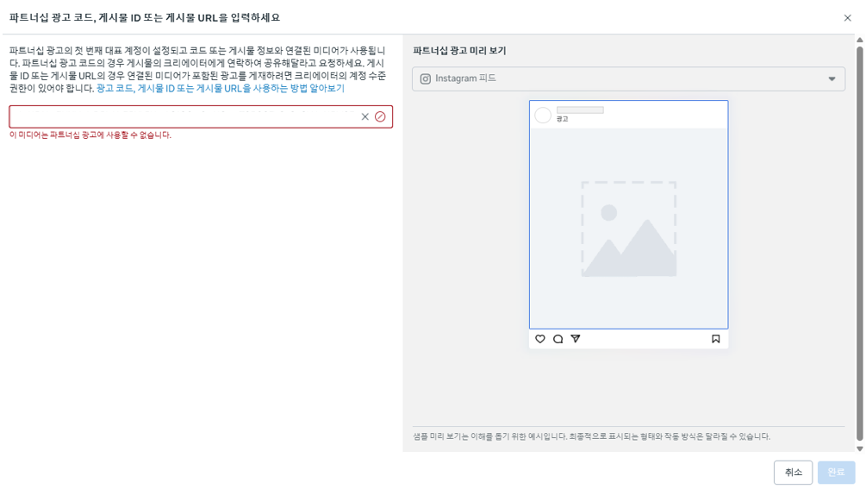Click the vertical scrollbar thumb in preview panel
866x489 pixels.
[x=859, y=241]
